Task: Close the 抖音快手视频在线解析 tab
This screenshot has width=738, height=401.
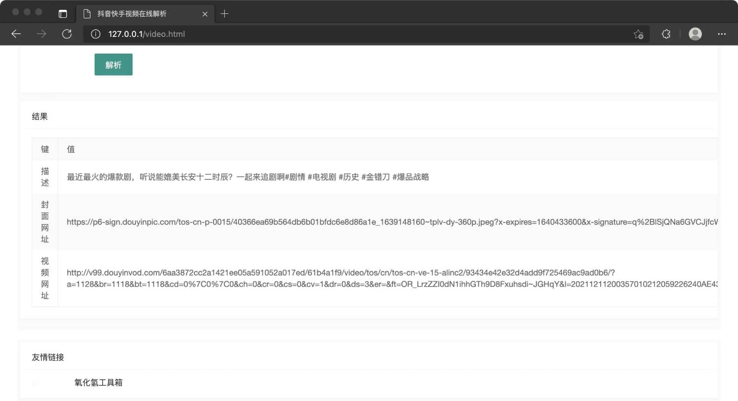Action: [205, 14]
